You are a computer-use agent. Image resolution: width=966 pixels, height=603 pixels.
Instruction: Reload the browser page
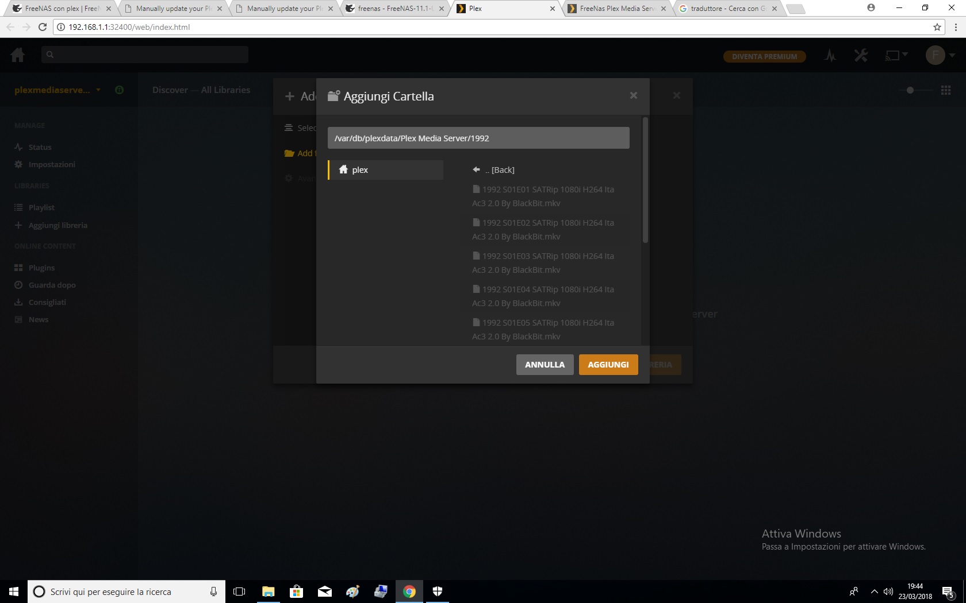click(42, 27)
